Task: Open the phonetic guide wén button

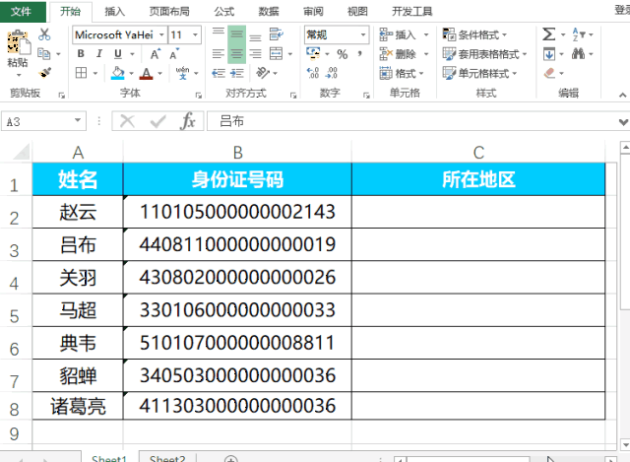Action: pyautogui.click(x=182, y=73)
